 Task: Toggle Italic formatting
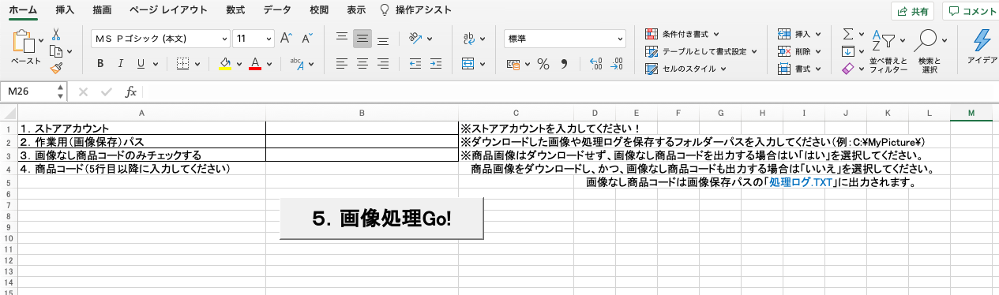pos(121,64)
